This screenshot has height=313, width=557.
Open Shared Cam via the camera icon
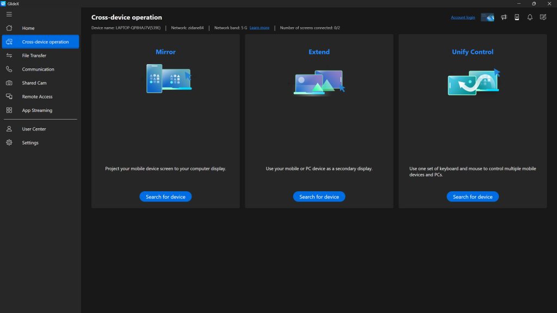coord(9,83)
